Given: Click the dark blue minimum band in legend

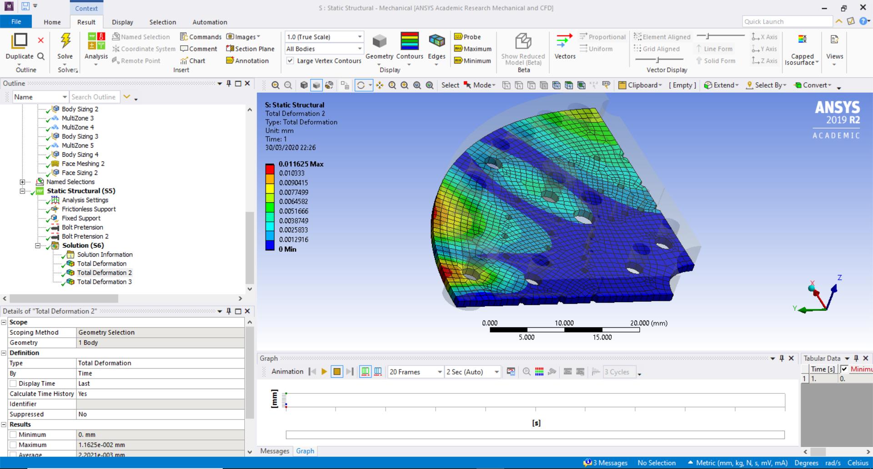Looking at the screenshot, I should pos(270,245).
